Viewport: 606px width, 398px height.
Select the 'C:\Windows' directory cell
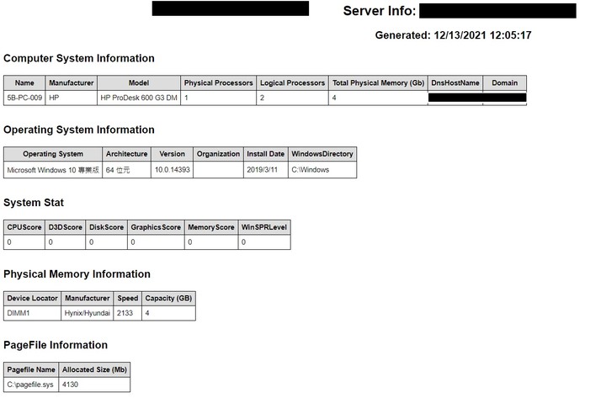[322, 170]
